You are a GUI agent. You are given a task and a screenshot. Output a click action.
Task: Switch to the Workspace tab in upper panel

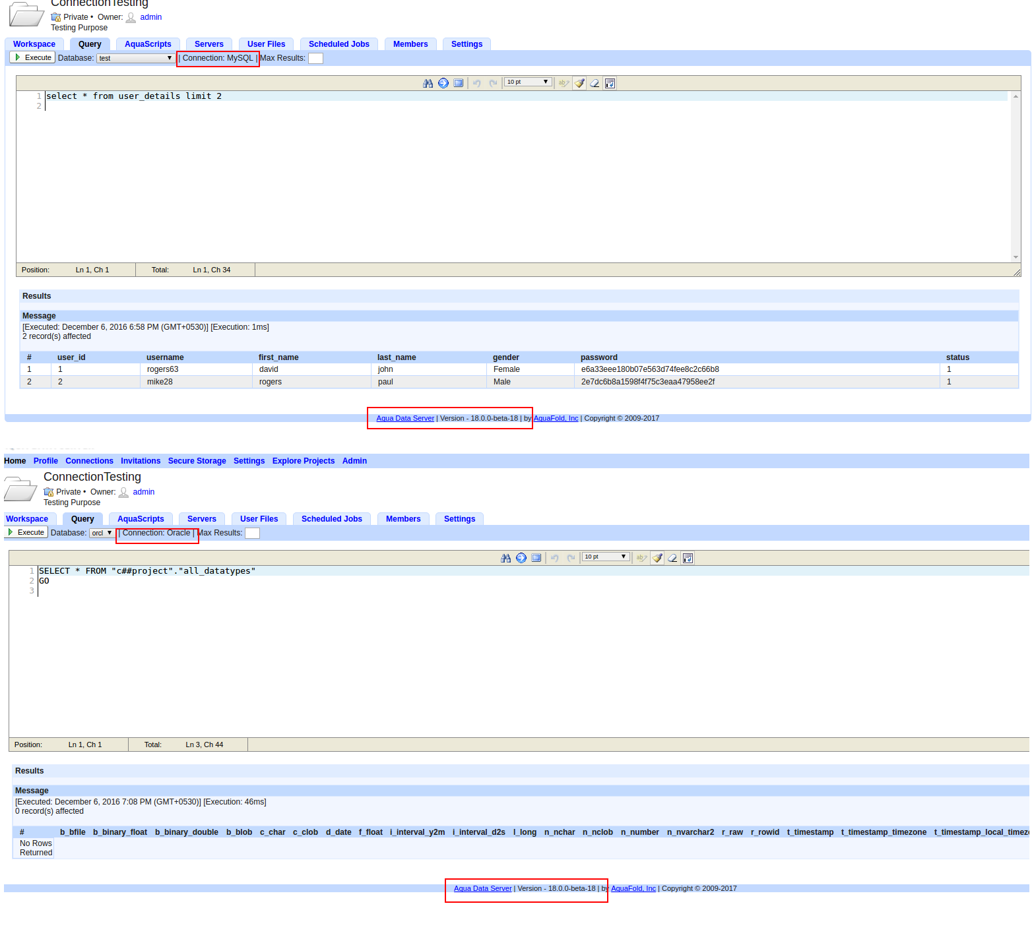pos(34,44)
